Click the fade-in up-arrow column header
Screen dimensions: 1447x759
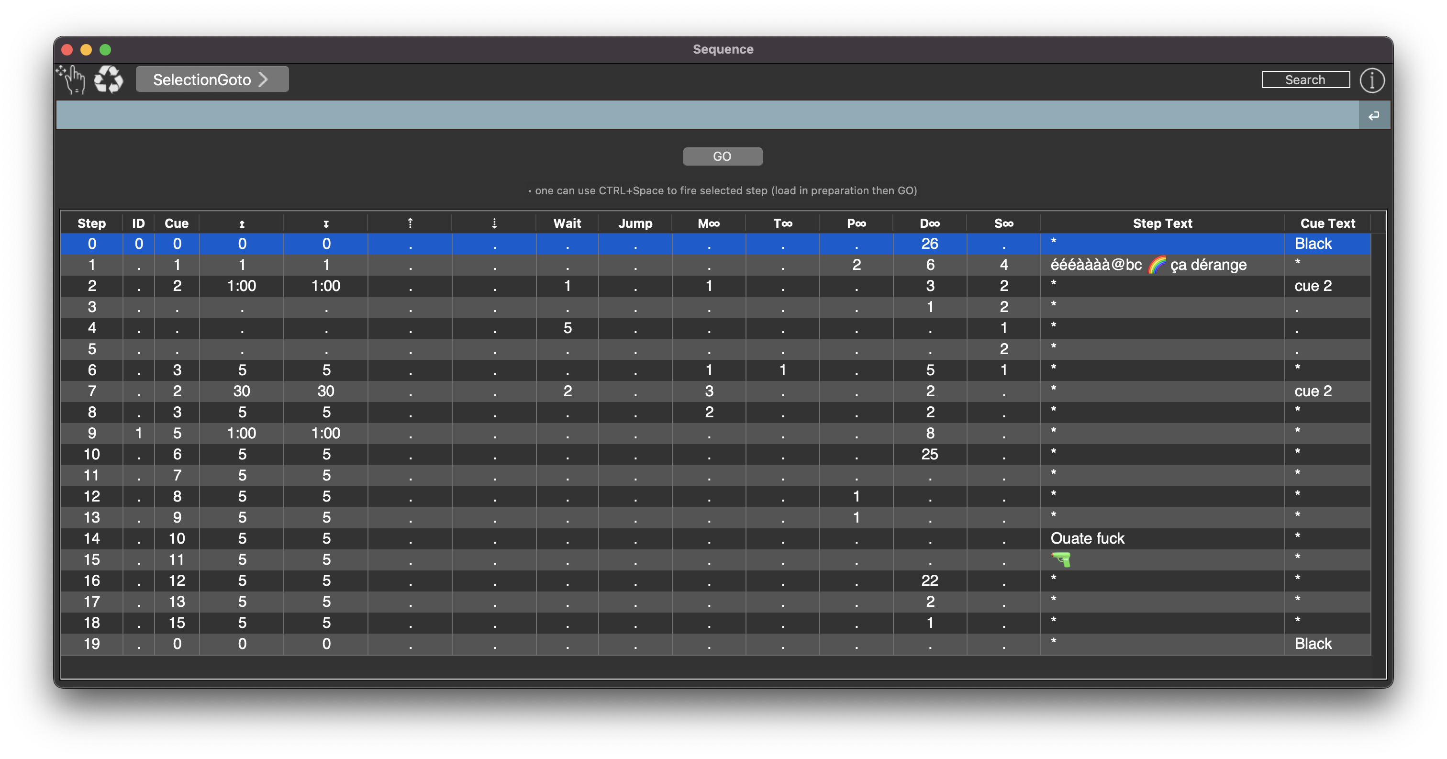pyautogui.click(x=242, y=223)
